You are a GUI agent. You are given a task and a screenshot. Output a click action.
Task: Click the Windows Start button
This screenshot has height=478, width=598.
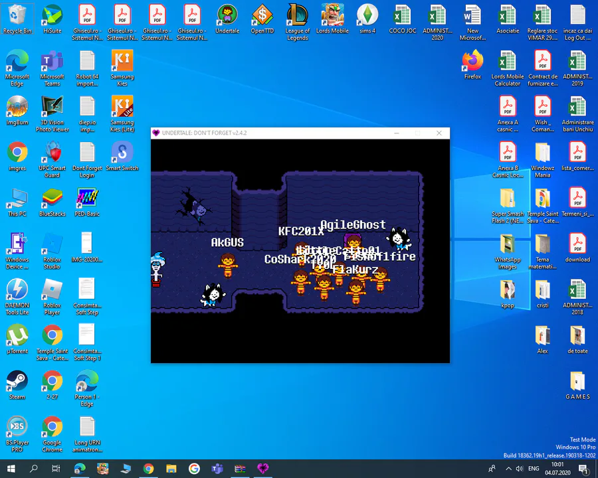(11, 469)
